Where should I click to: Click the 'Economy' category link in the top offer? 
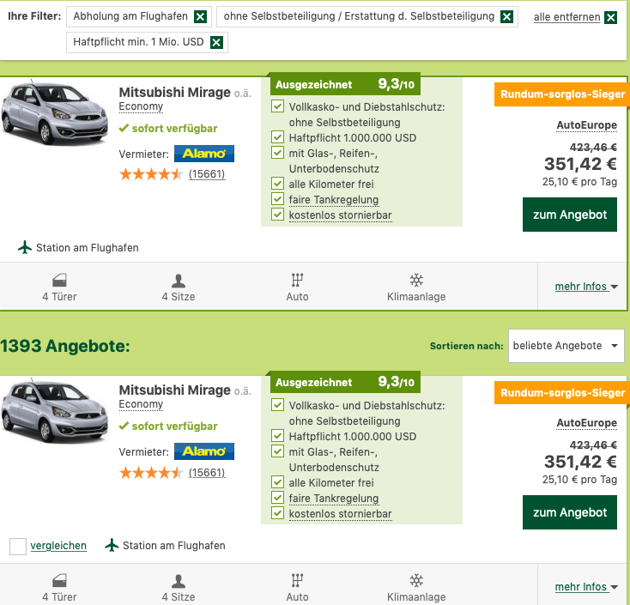[x=141, y=106]
